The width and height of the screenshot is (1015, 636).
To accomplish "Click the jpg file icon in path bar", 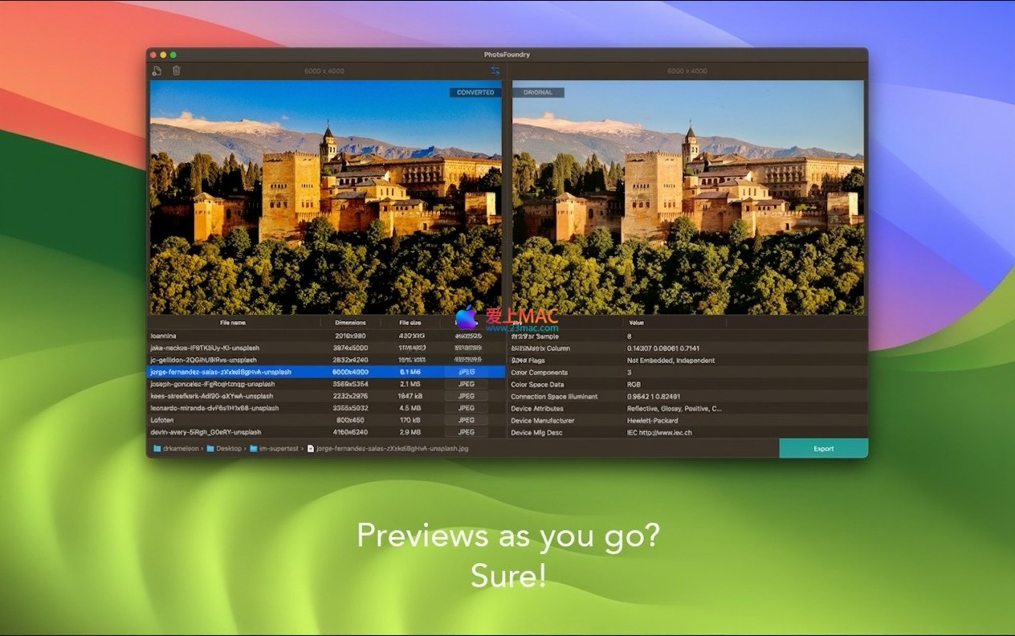I will pos(311,449).
